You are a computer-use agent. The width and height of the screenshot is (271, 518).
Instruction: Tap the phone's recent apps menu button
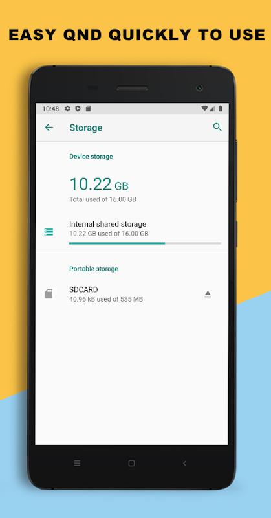click(77, 463)
